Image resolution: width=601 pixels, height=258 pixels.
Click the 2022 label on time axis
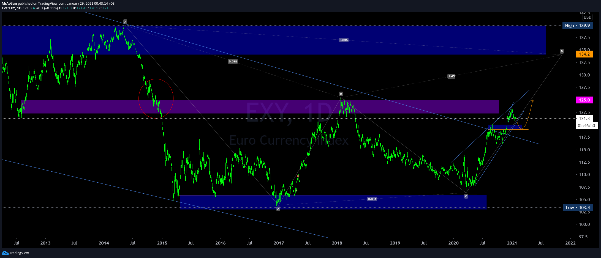[x=570, y=243]
